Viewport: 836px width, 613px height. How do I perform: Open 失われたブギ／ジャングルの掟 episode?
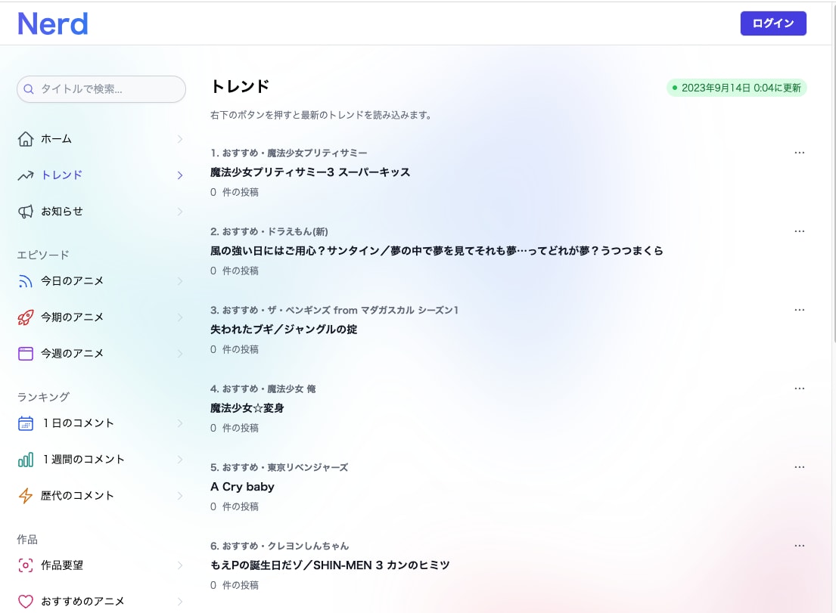tap(284, 330)
